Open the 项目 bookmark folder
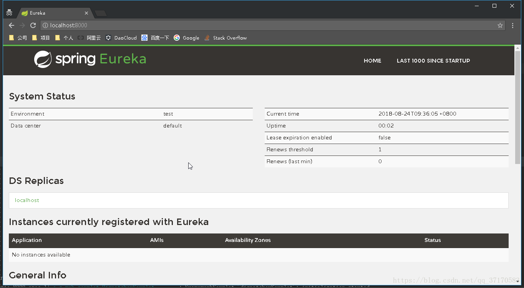The image size is (524, 288). coord(41,38)
